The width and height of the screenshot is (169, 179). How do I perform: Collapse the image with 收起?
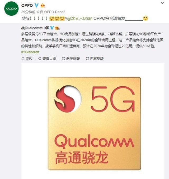point(27,59)
